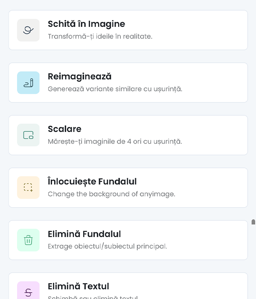Open the Elimină Textul title
Screen dimensions: 256x299
tap(78, 286)
